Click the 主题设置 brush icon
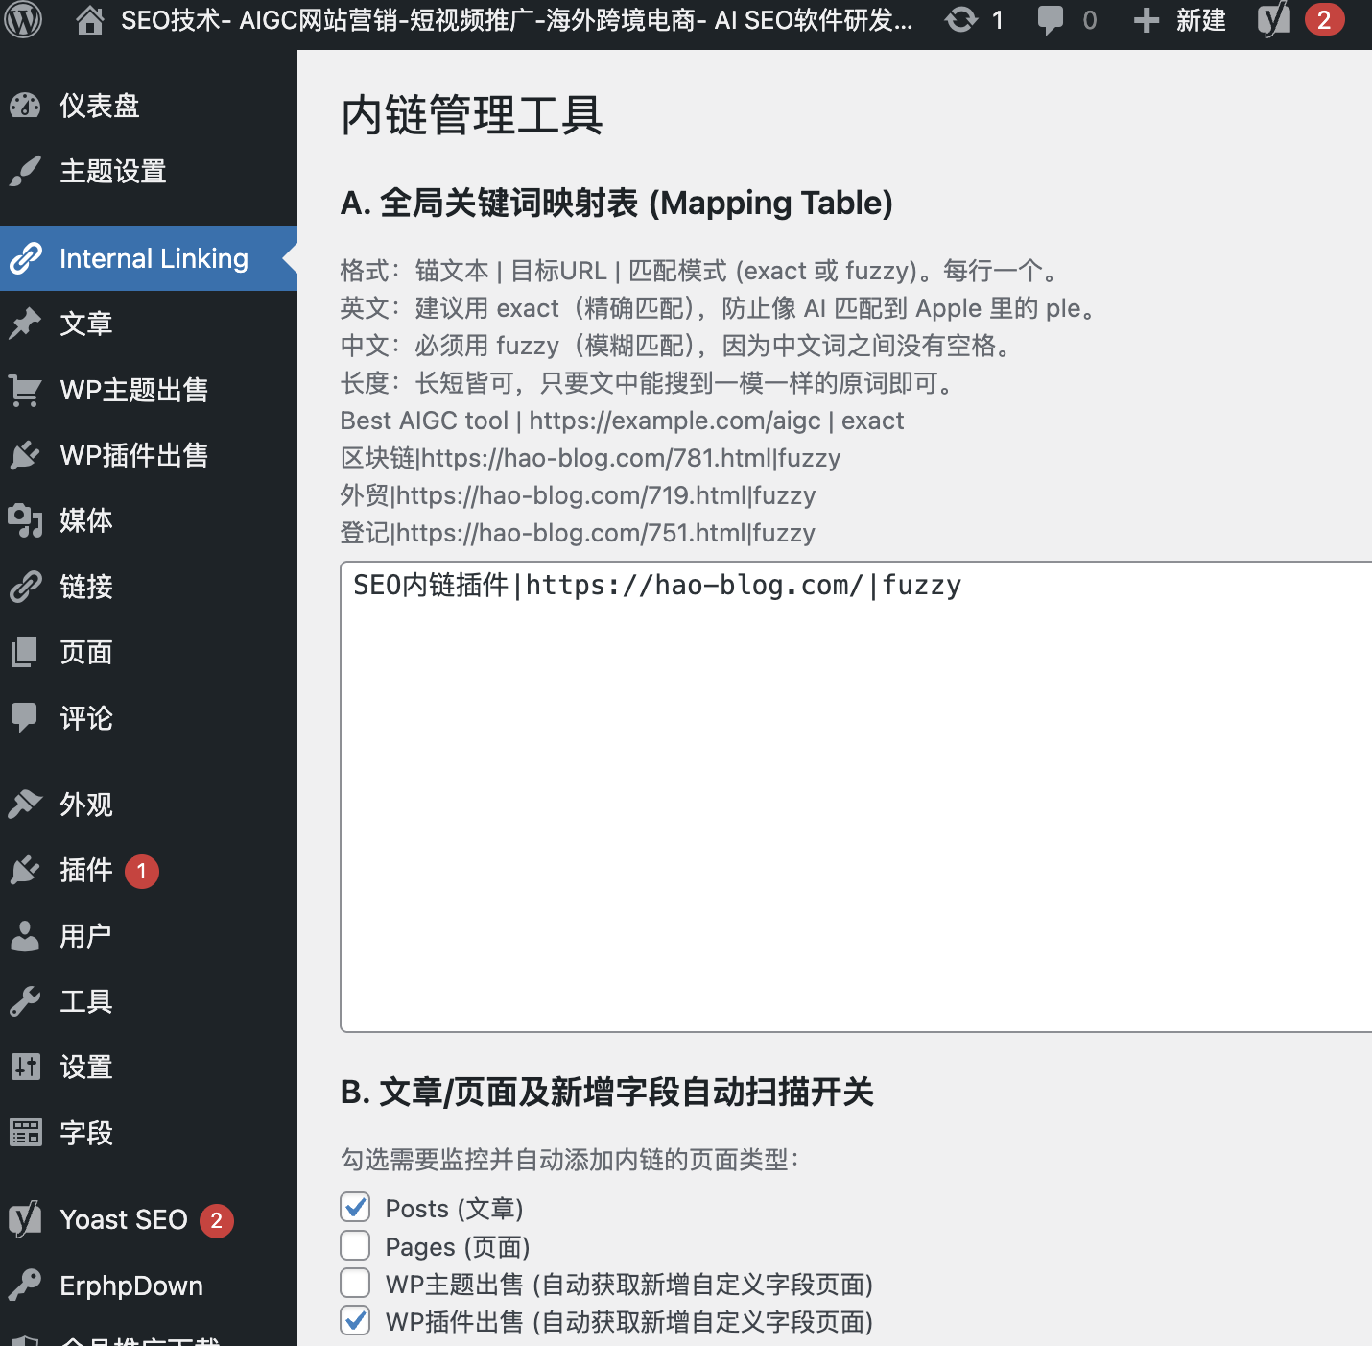The image size is (1372, 1346). pyautogui.click(x=25, y=171)
